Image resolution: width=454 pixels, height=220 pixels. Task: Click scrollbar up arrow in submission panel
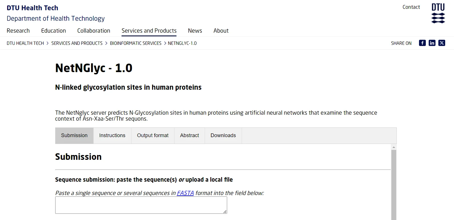394,147
